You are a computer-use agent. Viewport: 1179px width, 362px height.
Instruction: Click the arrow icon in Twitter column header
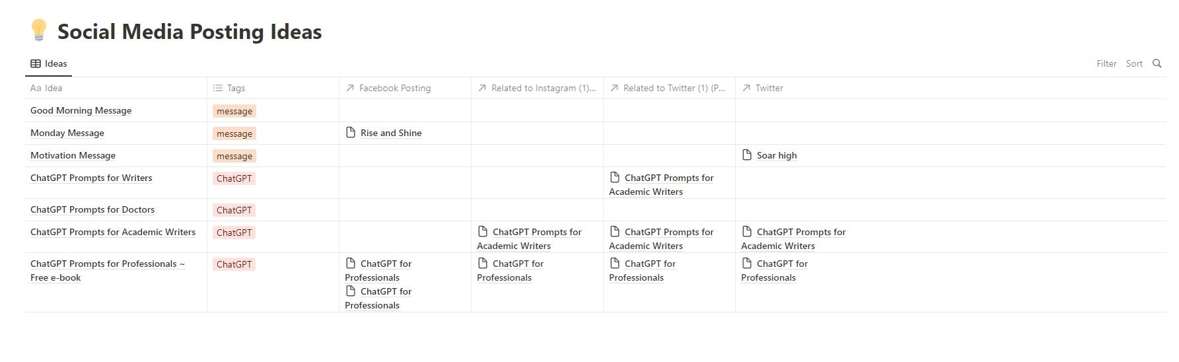click(746, 88)
